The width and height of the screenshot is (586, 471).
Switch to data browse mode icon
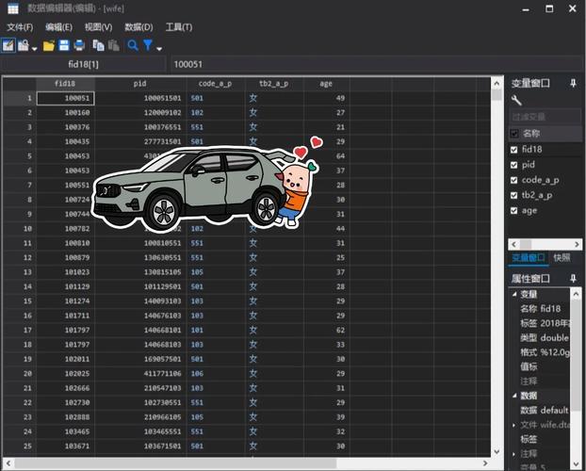click(24, 45)
